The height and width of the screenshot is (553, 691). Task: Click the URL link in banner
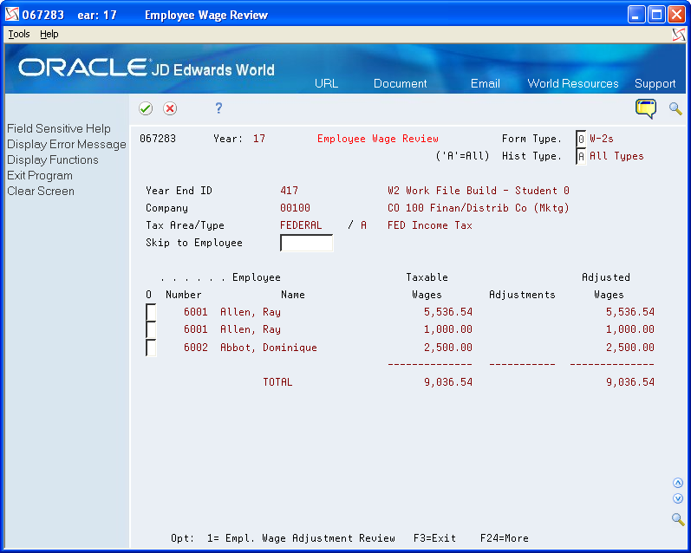[x=326, y=83]
